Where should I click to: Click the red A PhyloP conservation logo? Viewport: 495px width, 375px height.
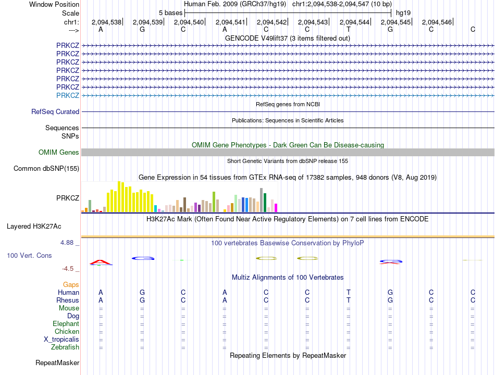pos(101,262)
